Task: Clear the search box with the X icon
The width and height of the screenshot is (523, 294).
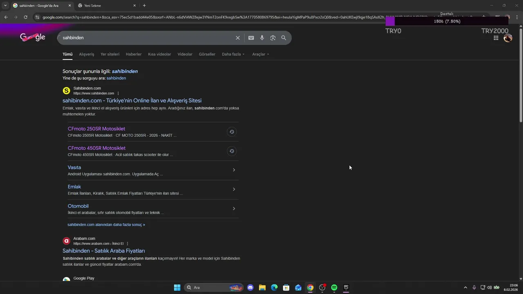Action: tap(238, 38)
